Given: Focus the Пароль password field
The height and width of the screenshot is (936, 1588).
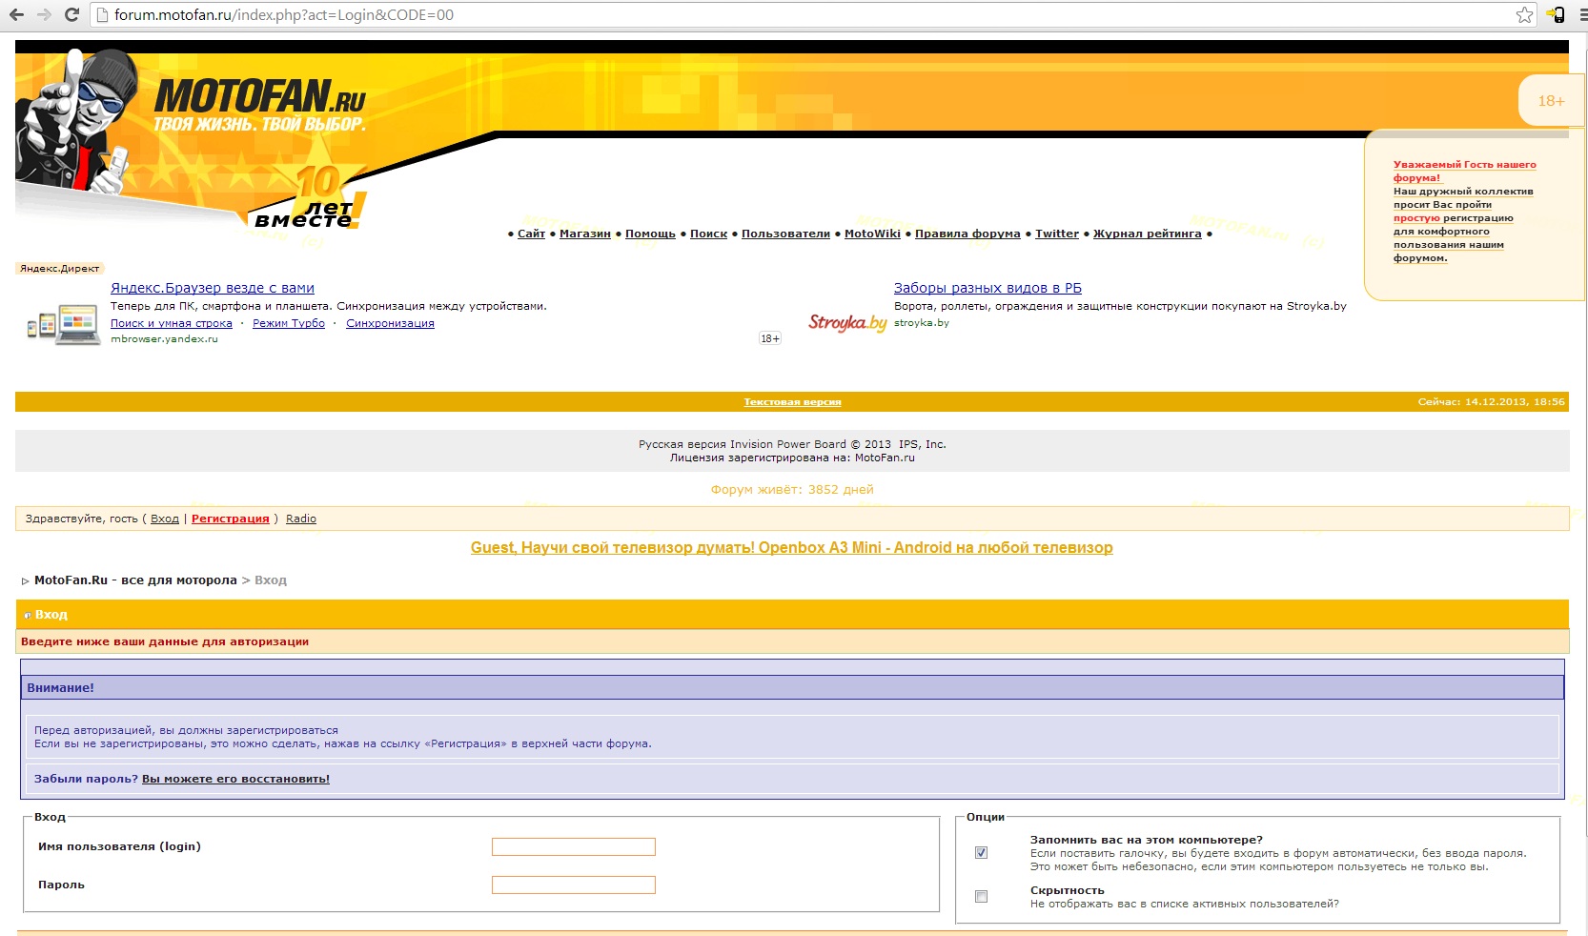Looking at the screenshot, I should [574, 885].
